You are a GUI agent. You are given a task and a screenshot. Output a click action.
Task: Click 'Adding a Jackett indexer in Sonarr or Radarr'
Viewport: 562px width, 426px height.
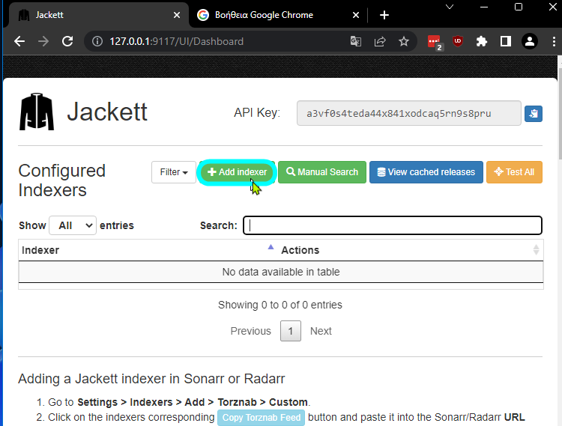click(151, 379)
